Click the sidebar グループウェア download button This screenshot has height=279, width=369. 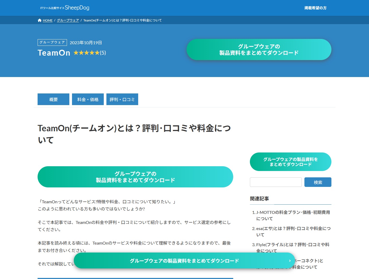290,162
